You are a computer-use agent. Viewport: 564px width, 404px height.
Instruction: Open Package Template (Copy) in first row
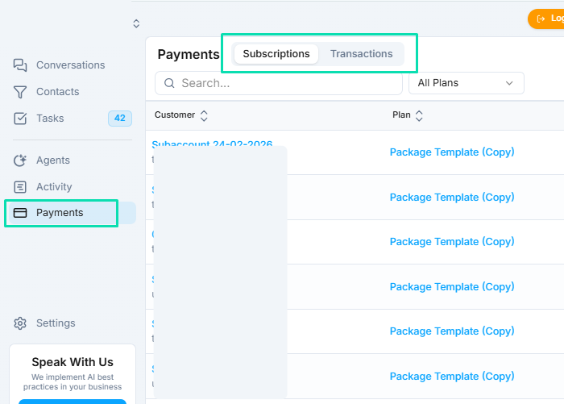click(x=452, y=152)
